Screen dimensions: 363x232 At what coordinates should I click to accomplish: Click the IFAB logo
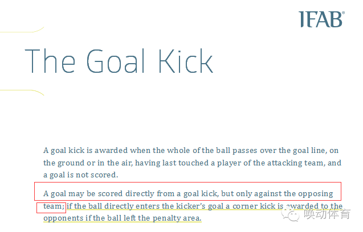click(321, 19)
